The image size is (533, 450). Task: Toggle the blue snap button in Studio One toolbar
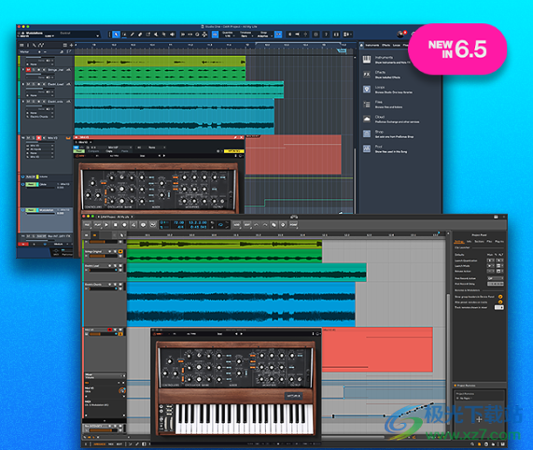278,35
